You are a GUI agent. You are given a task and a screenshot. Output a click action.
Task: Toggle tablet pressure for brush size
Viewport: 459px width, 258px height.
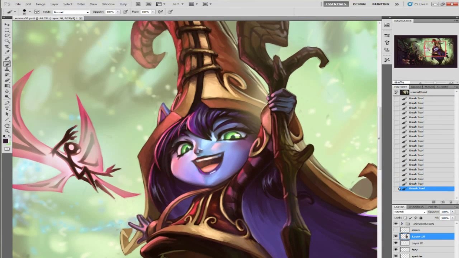click(x=170, y=12)
